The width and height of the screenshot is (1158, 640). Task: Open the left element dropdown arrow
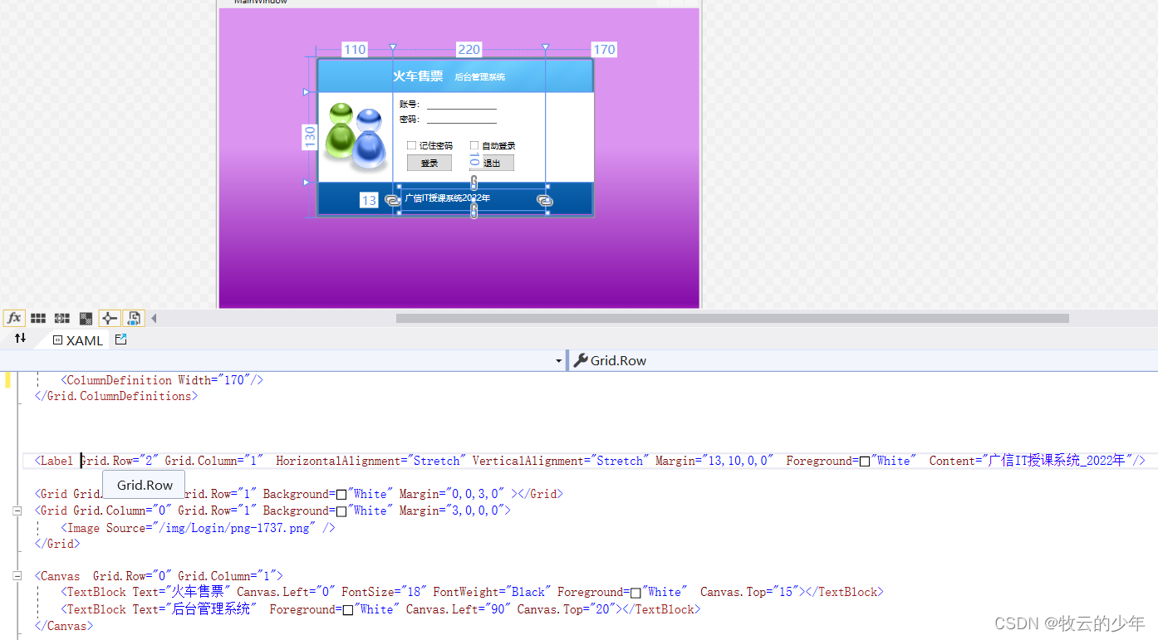point(559,361)
